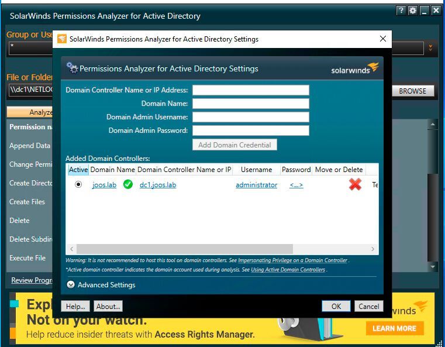445x347 pixels.
Task: Click the left arrow of horizontal scrollbar
Action: click(x=72, y=249)
